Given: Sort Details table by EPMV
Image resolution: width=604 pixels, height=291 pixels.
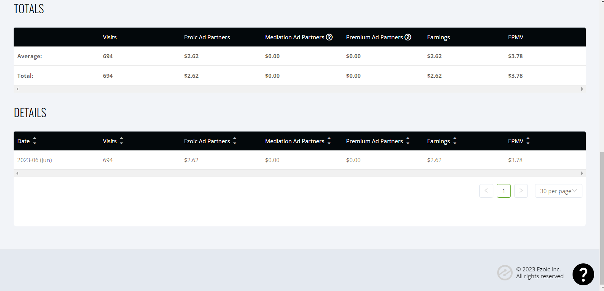Looking at the screenshot, I should point(528,141).
